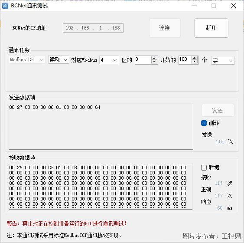Open the ModbusTCP protocol dropdown
The height and width of the screenshot is (243, 244).
pyautogui.click(x=27, y=59)
